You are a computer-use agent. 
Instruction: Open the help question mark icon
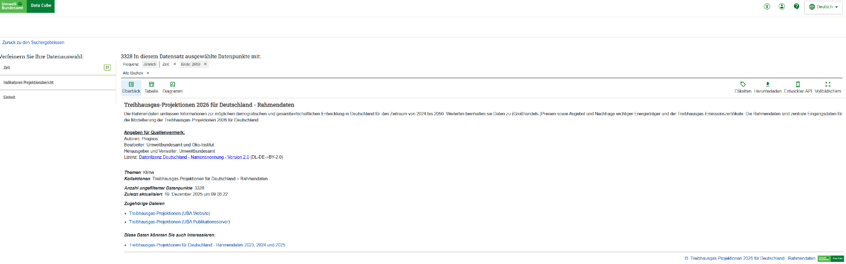coord(797,6)
